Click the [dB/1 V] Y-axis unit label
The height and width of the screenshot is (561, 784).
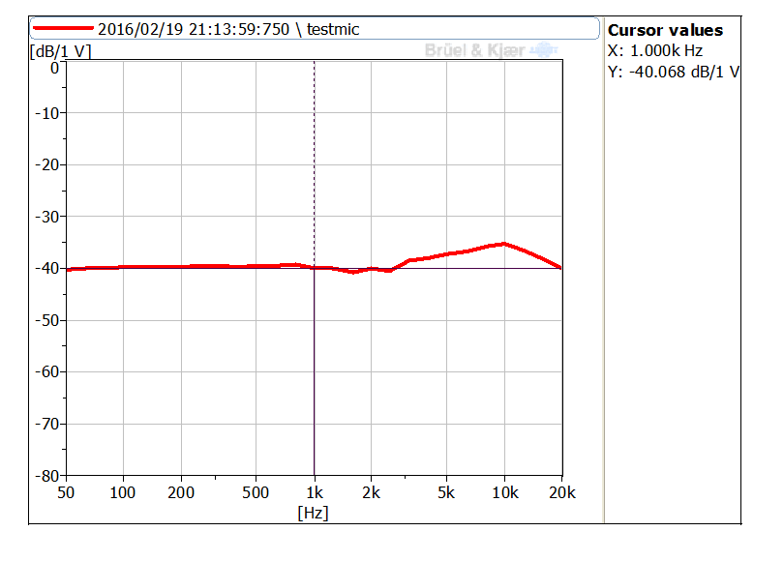(x=60, y=50)
